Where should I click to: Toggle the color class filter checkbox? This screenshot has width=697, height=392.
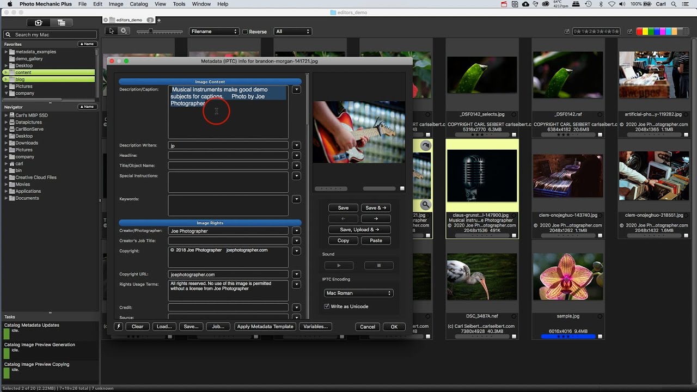click(631, 32)
